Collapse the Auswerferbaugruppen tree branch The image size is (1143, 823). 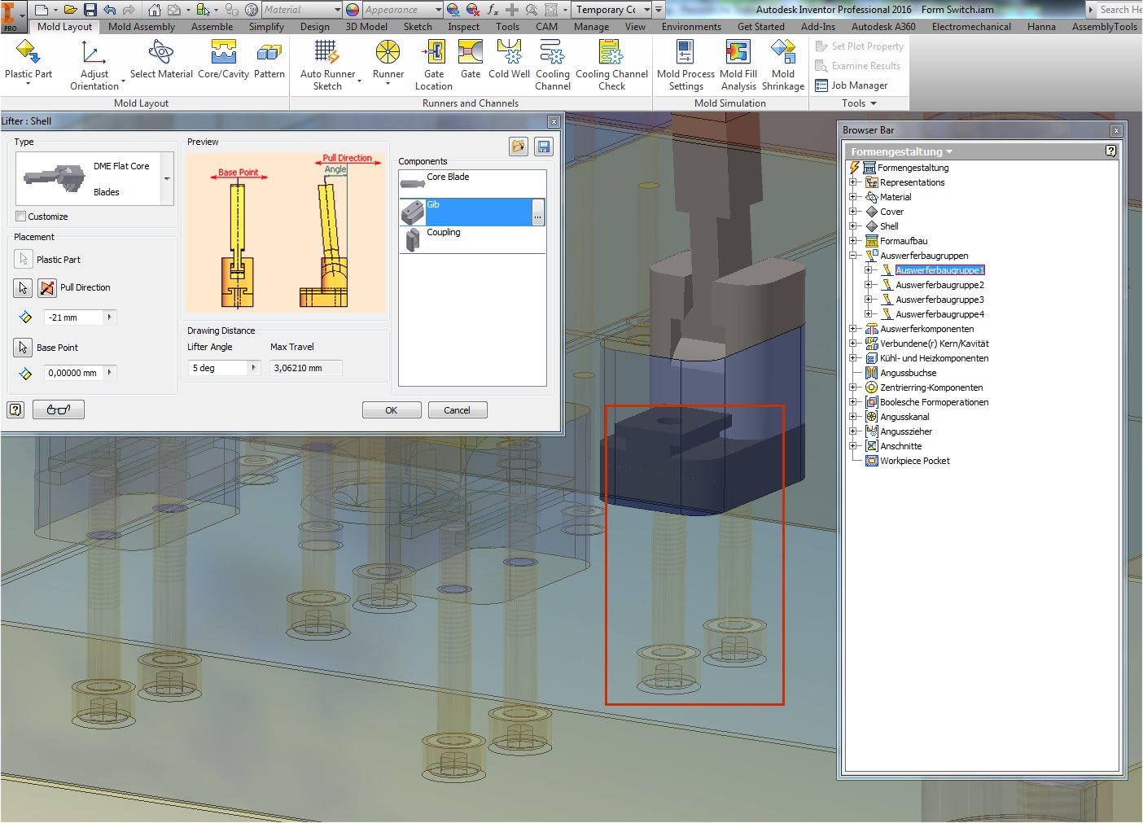[852, 255]
